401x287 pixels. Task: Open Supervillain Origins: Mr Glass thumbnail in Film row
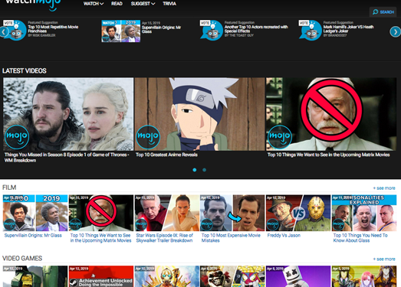pyautogui.click(x=35, y=213)
